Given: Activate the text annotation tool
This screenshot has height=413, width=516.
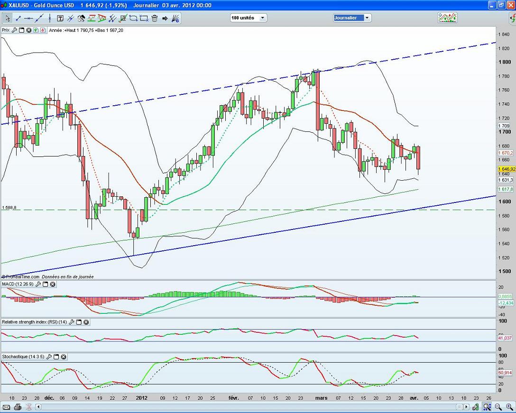Looking at the screenshot, I should tap(60, 18).
